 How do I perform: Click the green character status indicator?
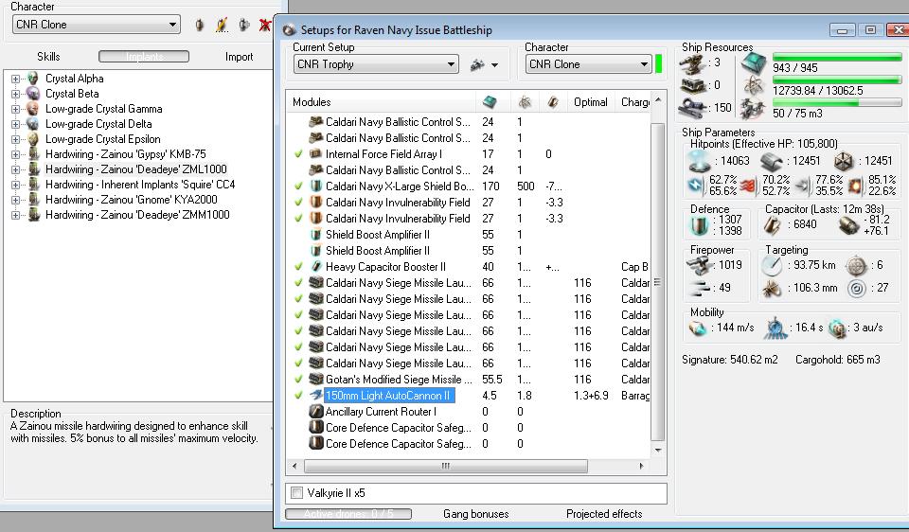tap(659, 63)
